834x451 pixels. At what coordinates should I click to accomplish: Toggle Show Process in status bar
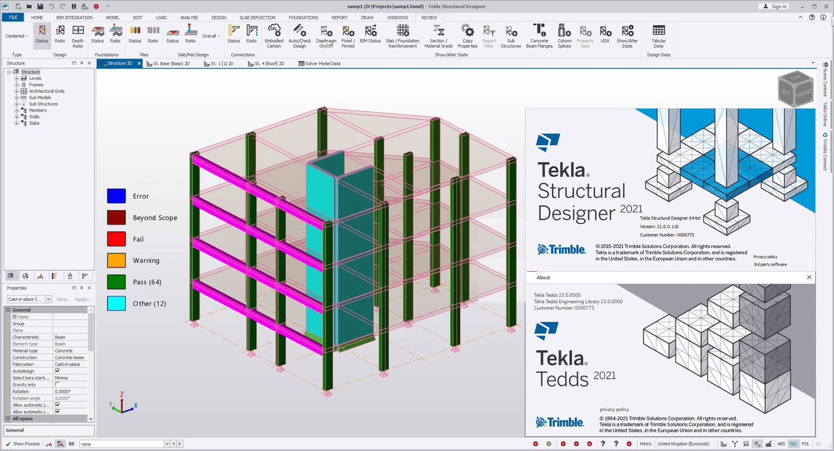[22, 443]
